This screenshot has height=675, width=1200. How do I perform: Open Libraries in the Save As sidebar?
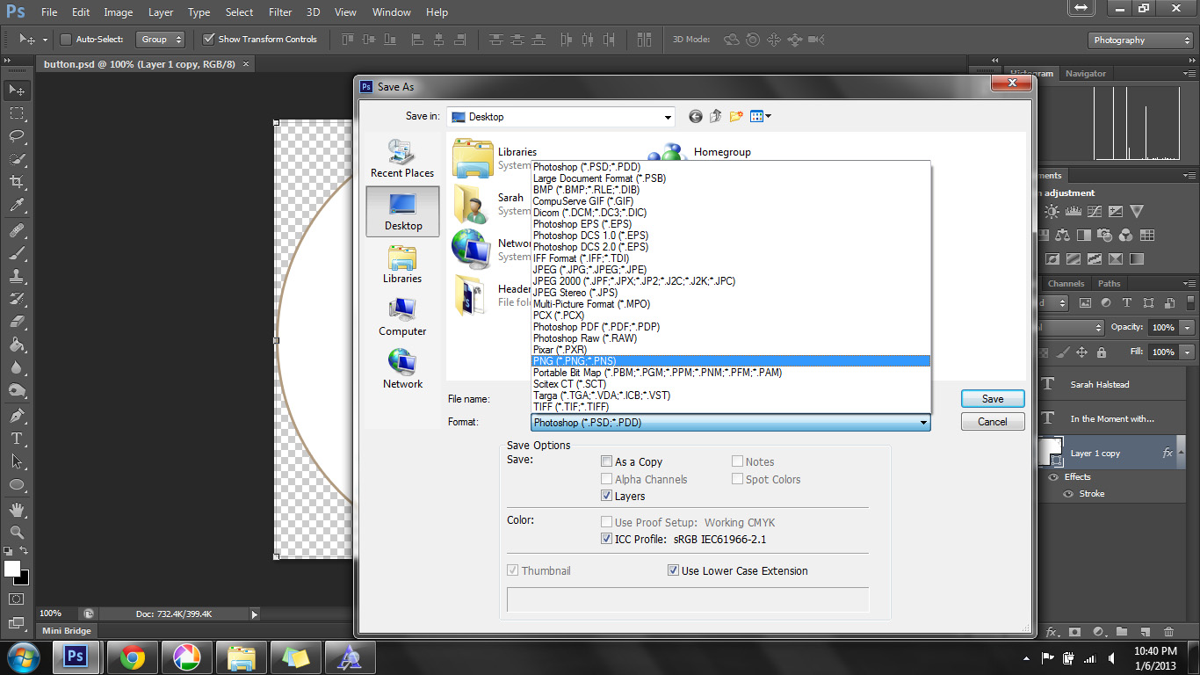click(402, 265)
